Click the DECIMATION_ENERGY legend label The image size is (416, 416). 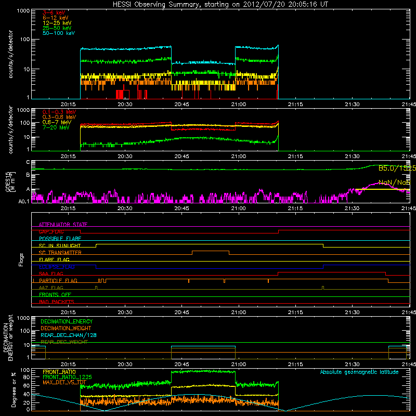click(67, 321)
